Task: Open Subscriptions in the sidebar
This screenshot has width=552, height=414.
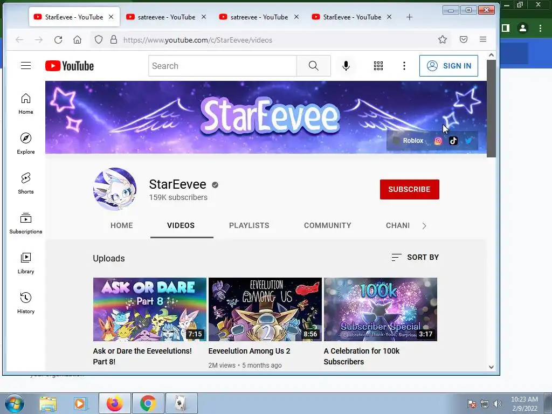Action: (26, 223)
